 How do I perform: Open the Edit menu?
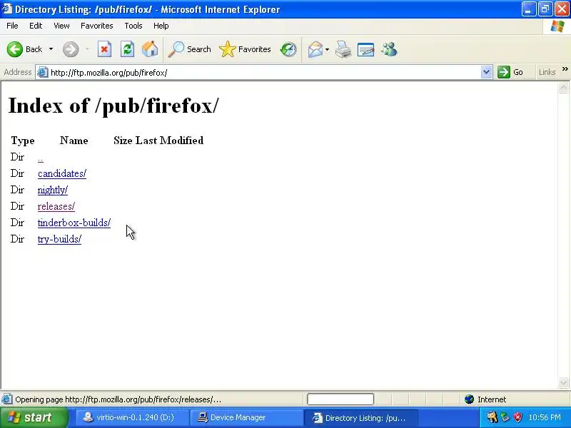click(36, 26)
